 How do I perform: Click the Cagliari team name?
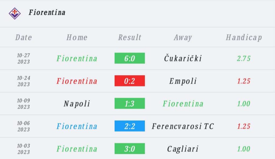(183, 149)
